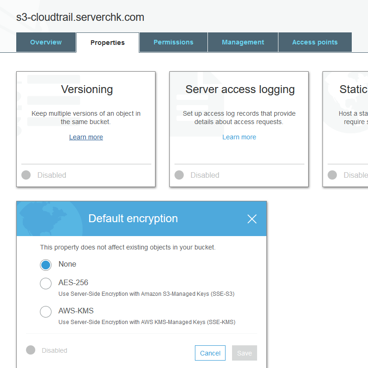The image size is (368, 368).
Task: Click the existing objects notice text
Action: pos(128,247)
